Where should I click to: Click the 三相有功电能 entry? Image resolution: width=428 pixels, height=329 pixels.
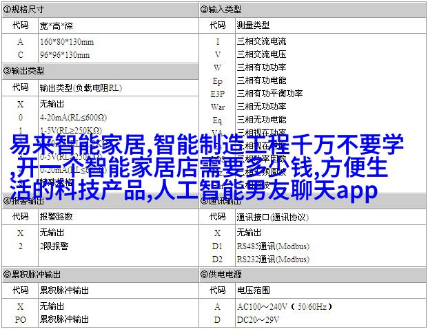click(261, 81)
